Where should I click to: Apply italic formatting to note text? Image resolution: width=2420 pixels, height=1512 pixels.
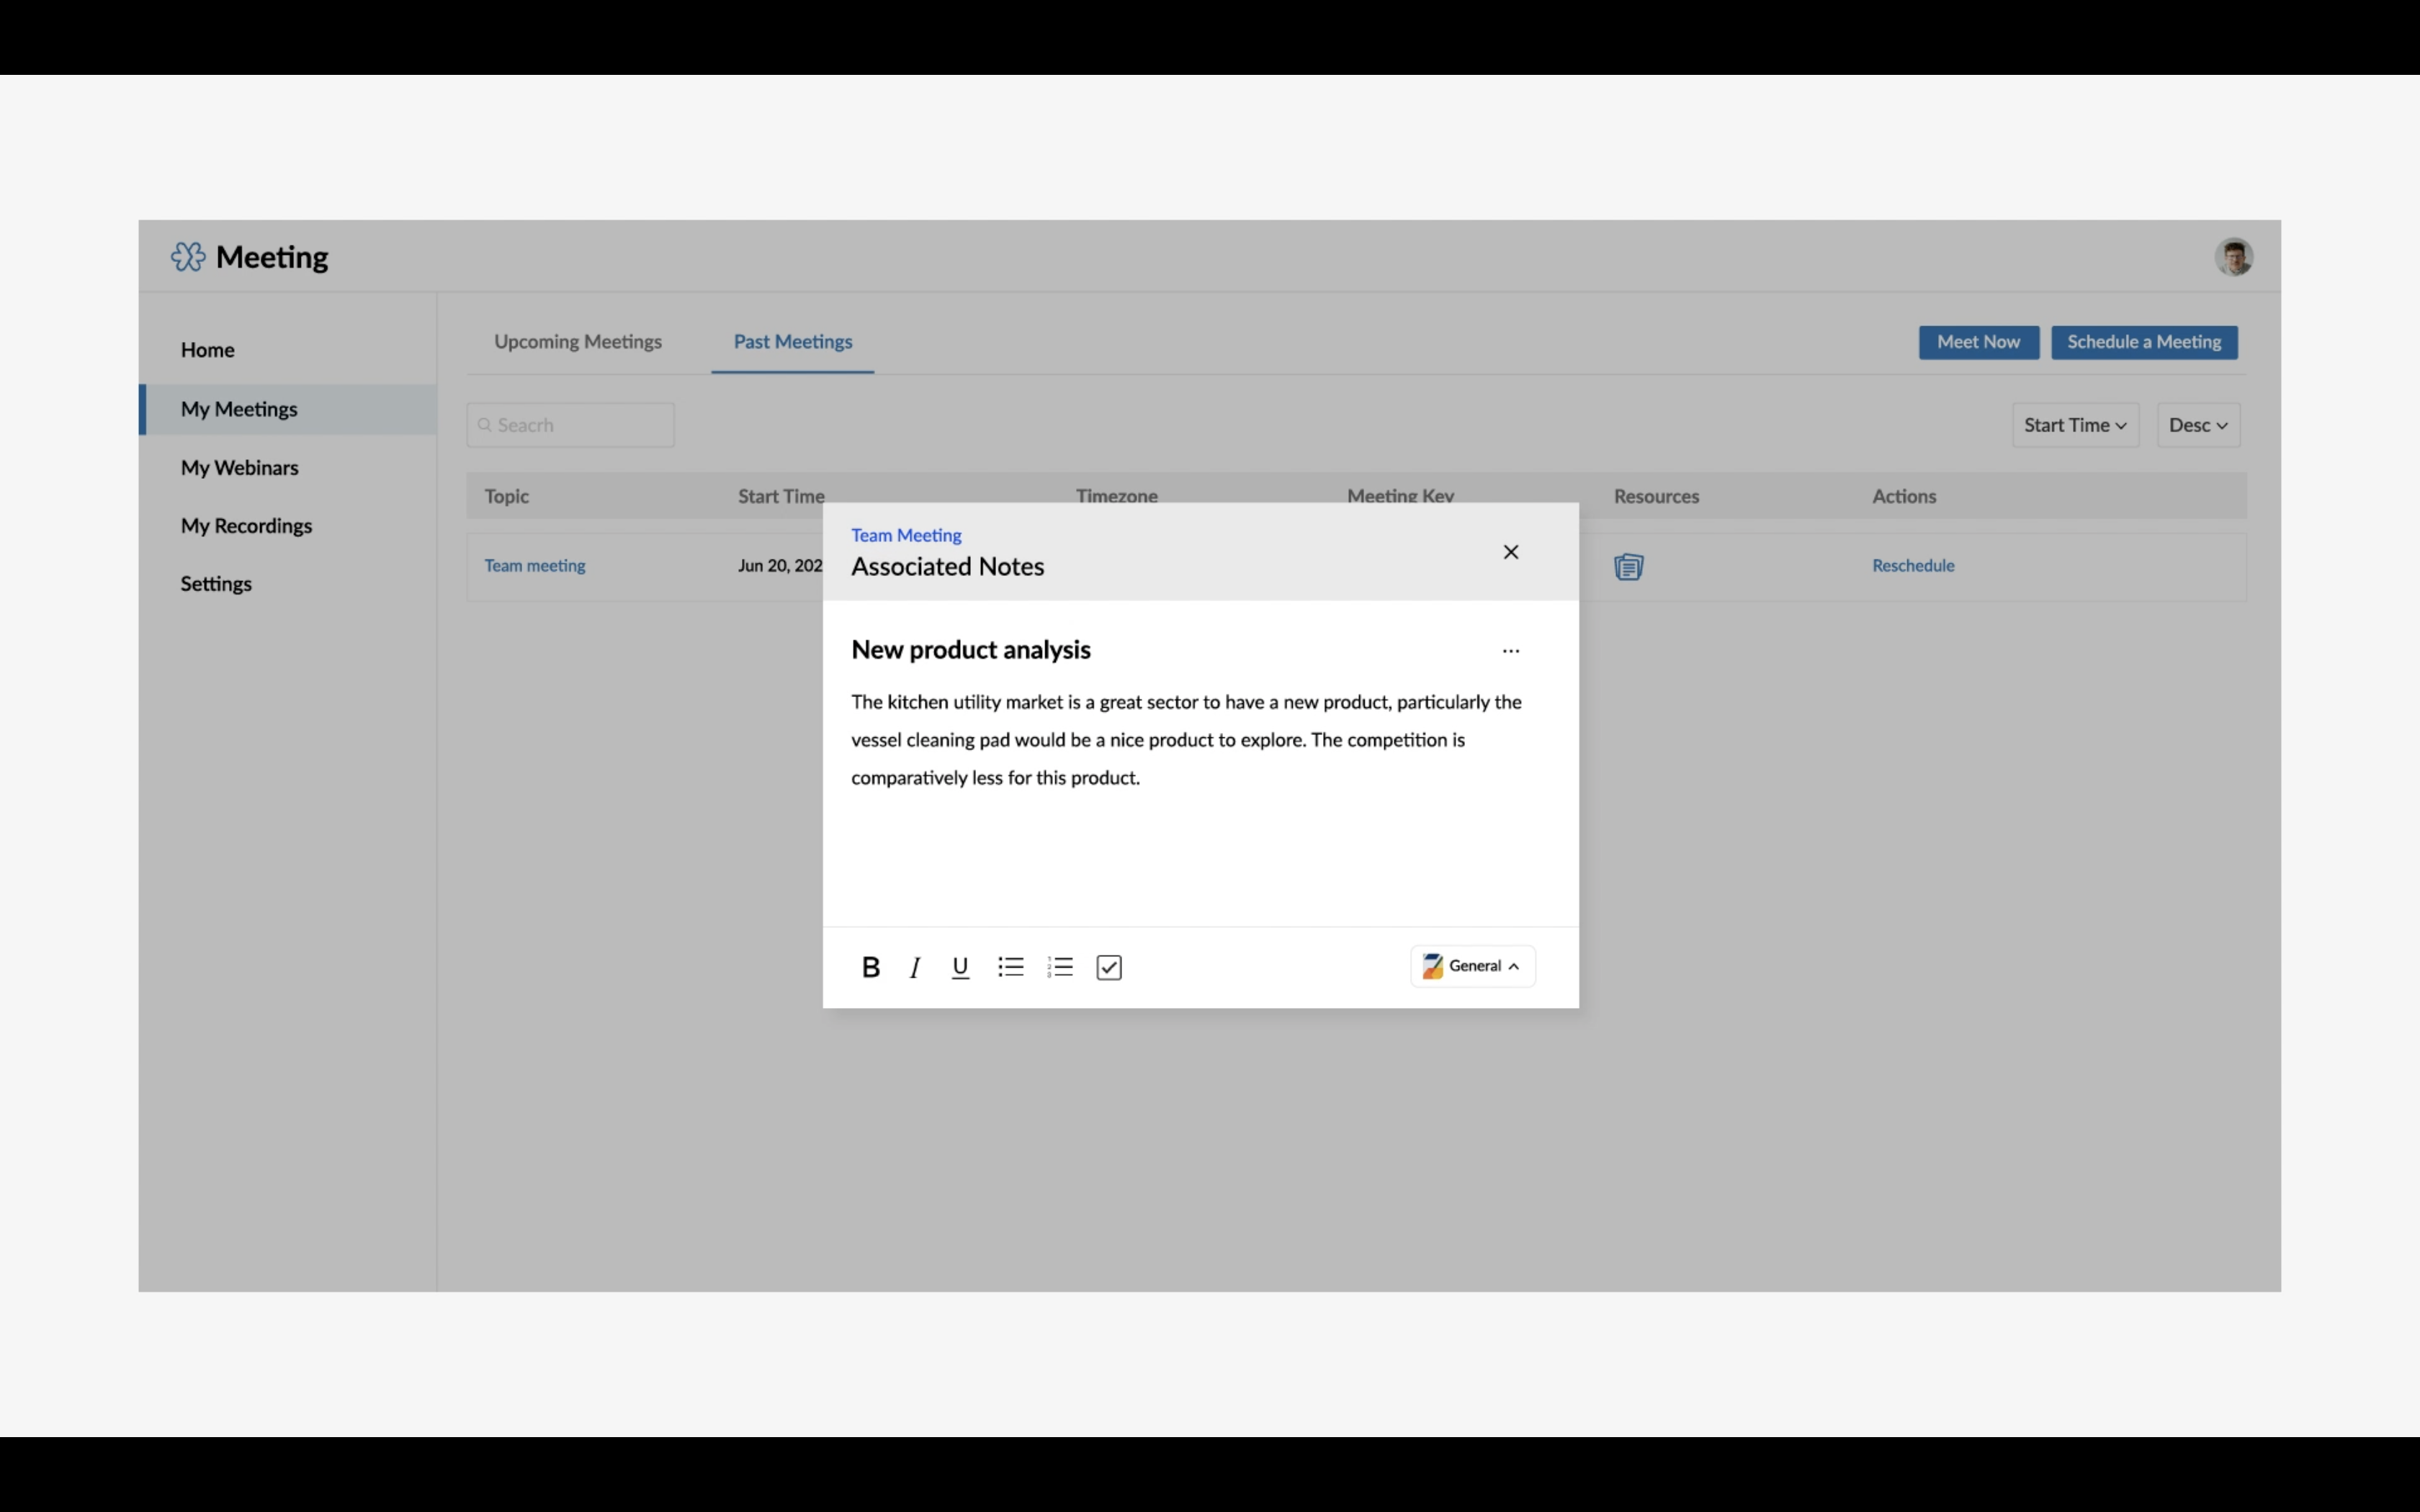[x=914, y=967]
